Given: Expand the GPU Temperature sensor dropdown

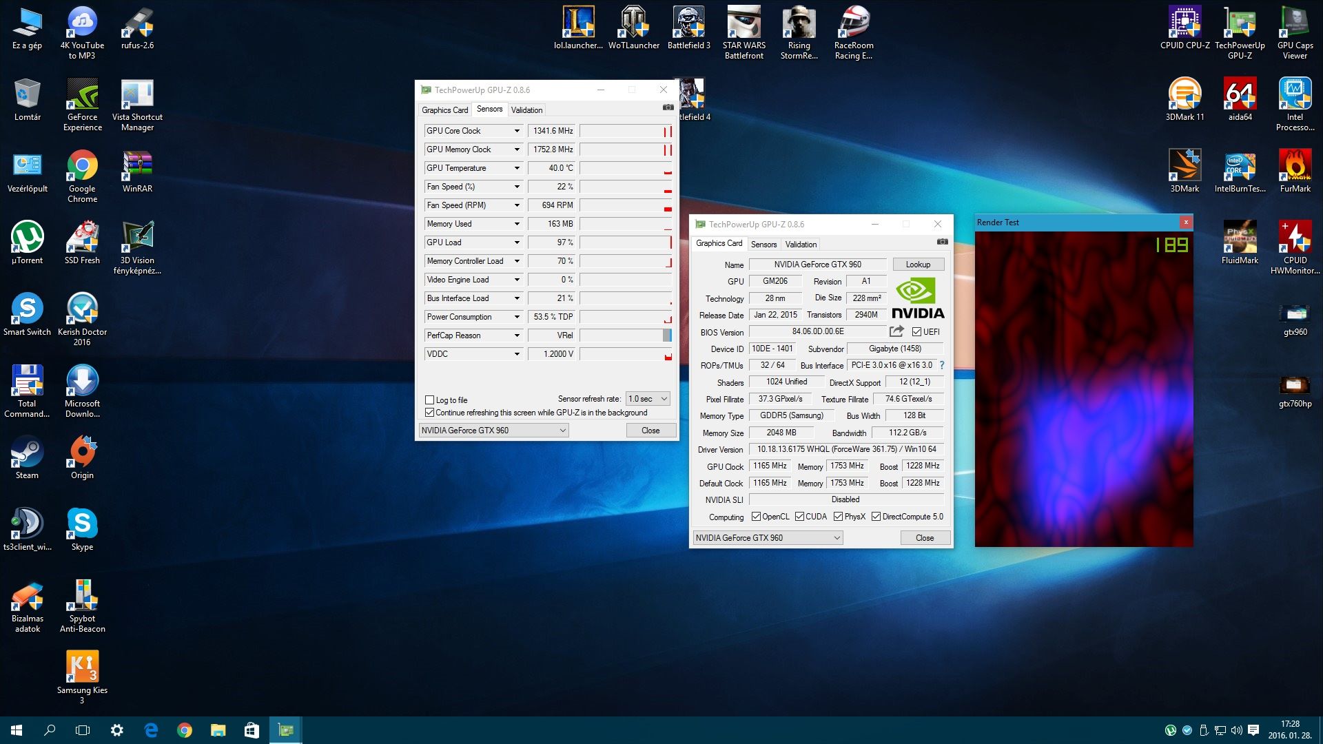Looking at the screenshot, I should [x=516, y=168].
